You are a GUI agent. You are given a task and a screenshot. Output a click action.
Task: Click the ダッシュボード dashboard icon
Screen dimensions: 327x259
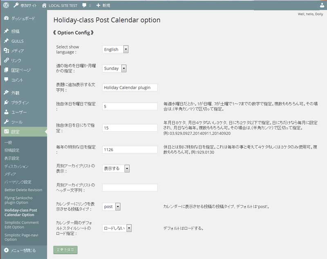pyautogui.click(x=7, y=18)
